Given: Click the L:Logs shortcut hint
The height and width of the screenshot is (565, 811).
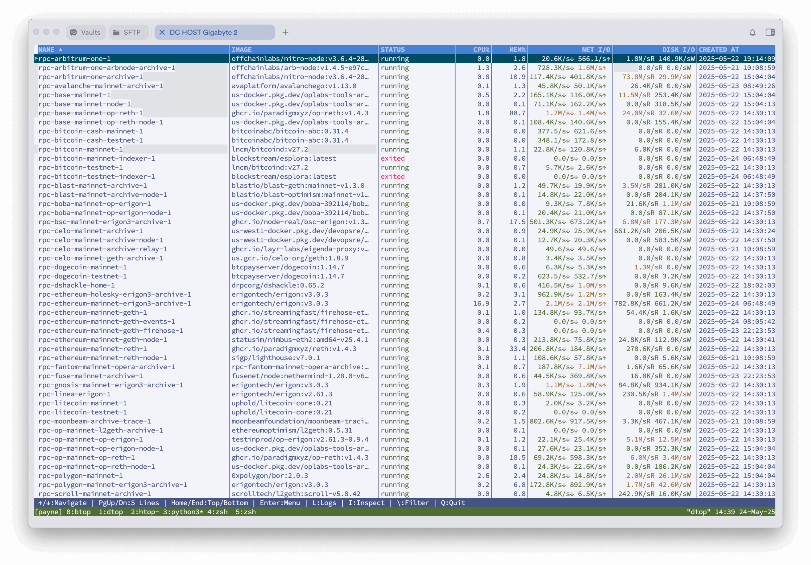Looking at the screenshot, I should point(324,503).
